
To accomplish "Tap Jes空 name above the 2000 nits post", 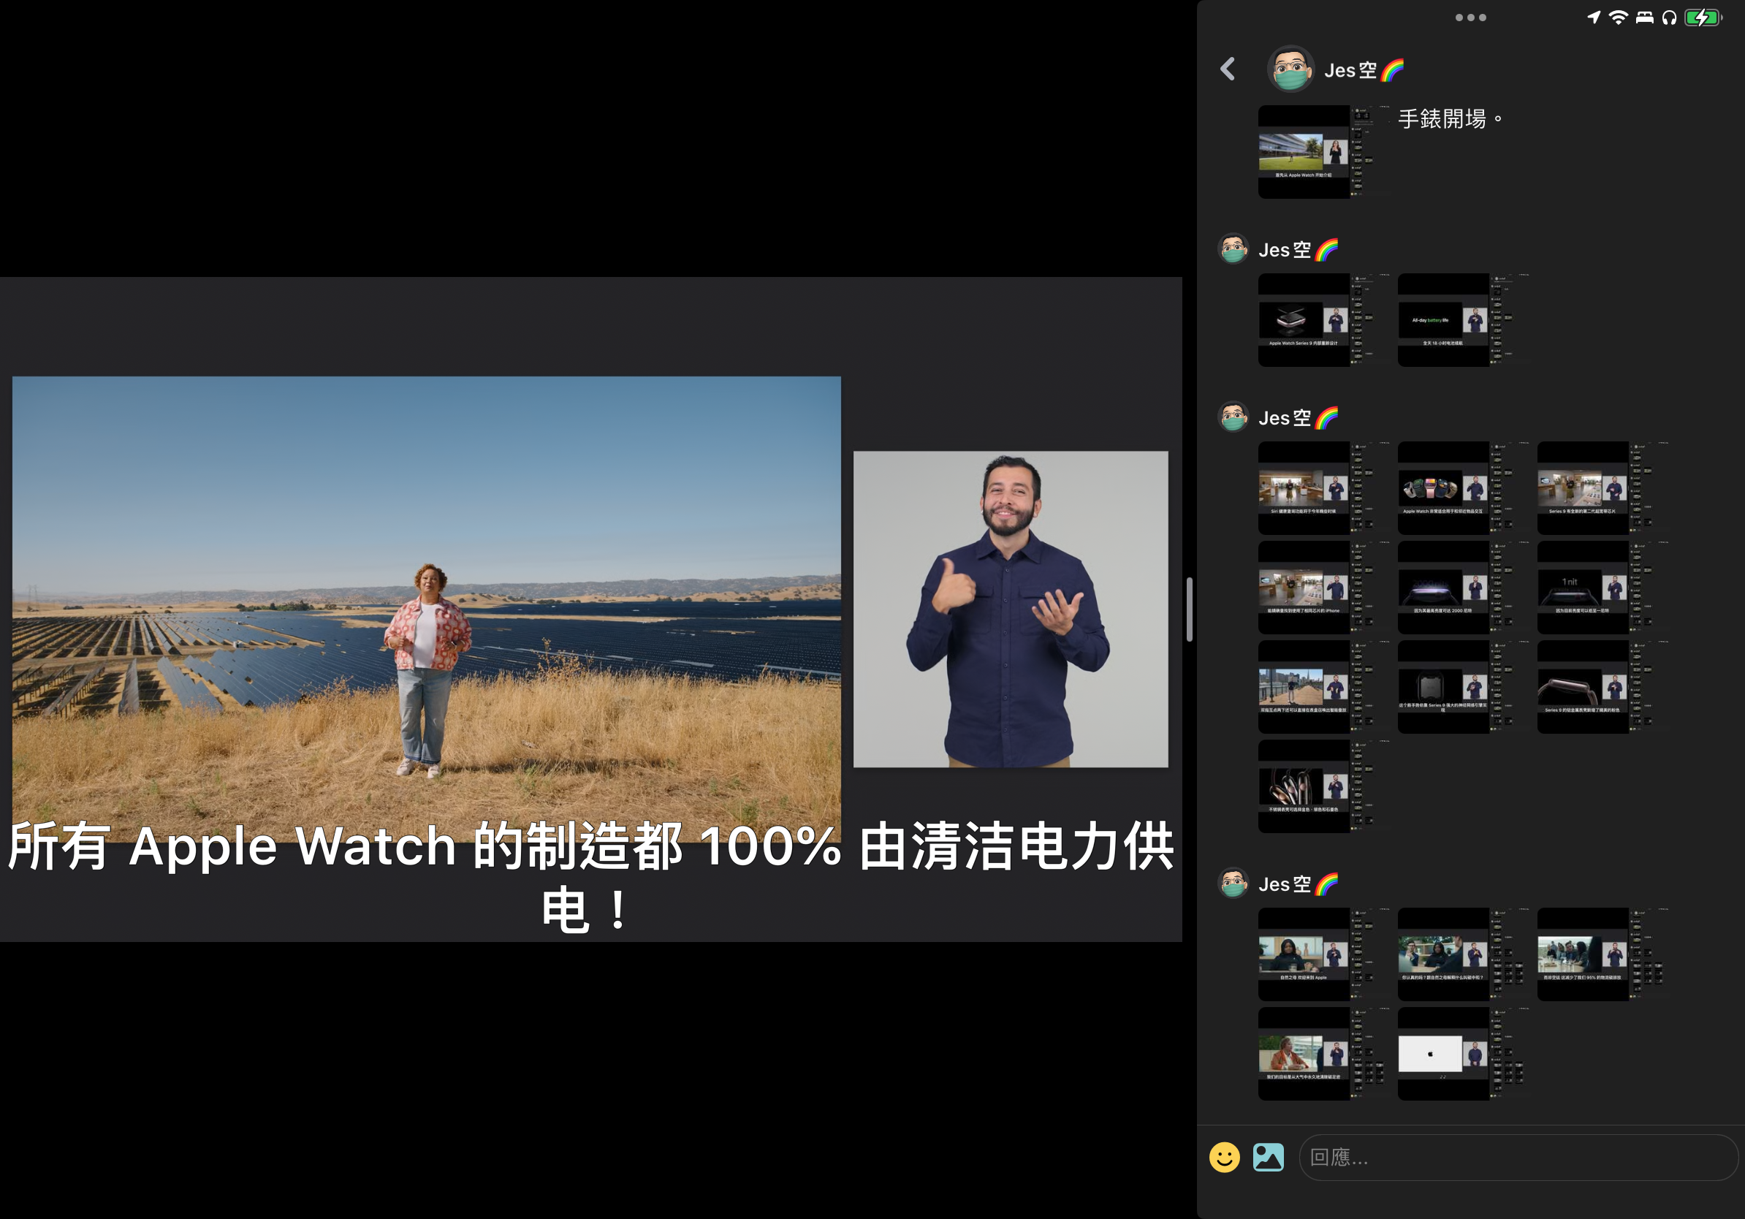I will 1298,417.
